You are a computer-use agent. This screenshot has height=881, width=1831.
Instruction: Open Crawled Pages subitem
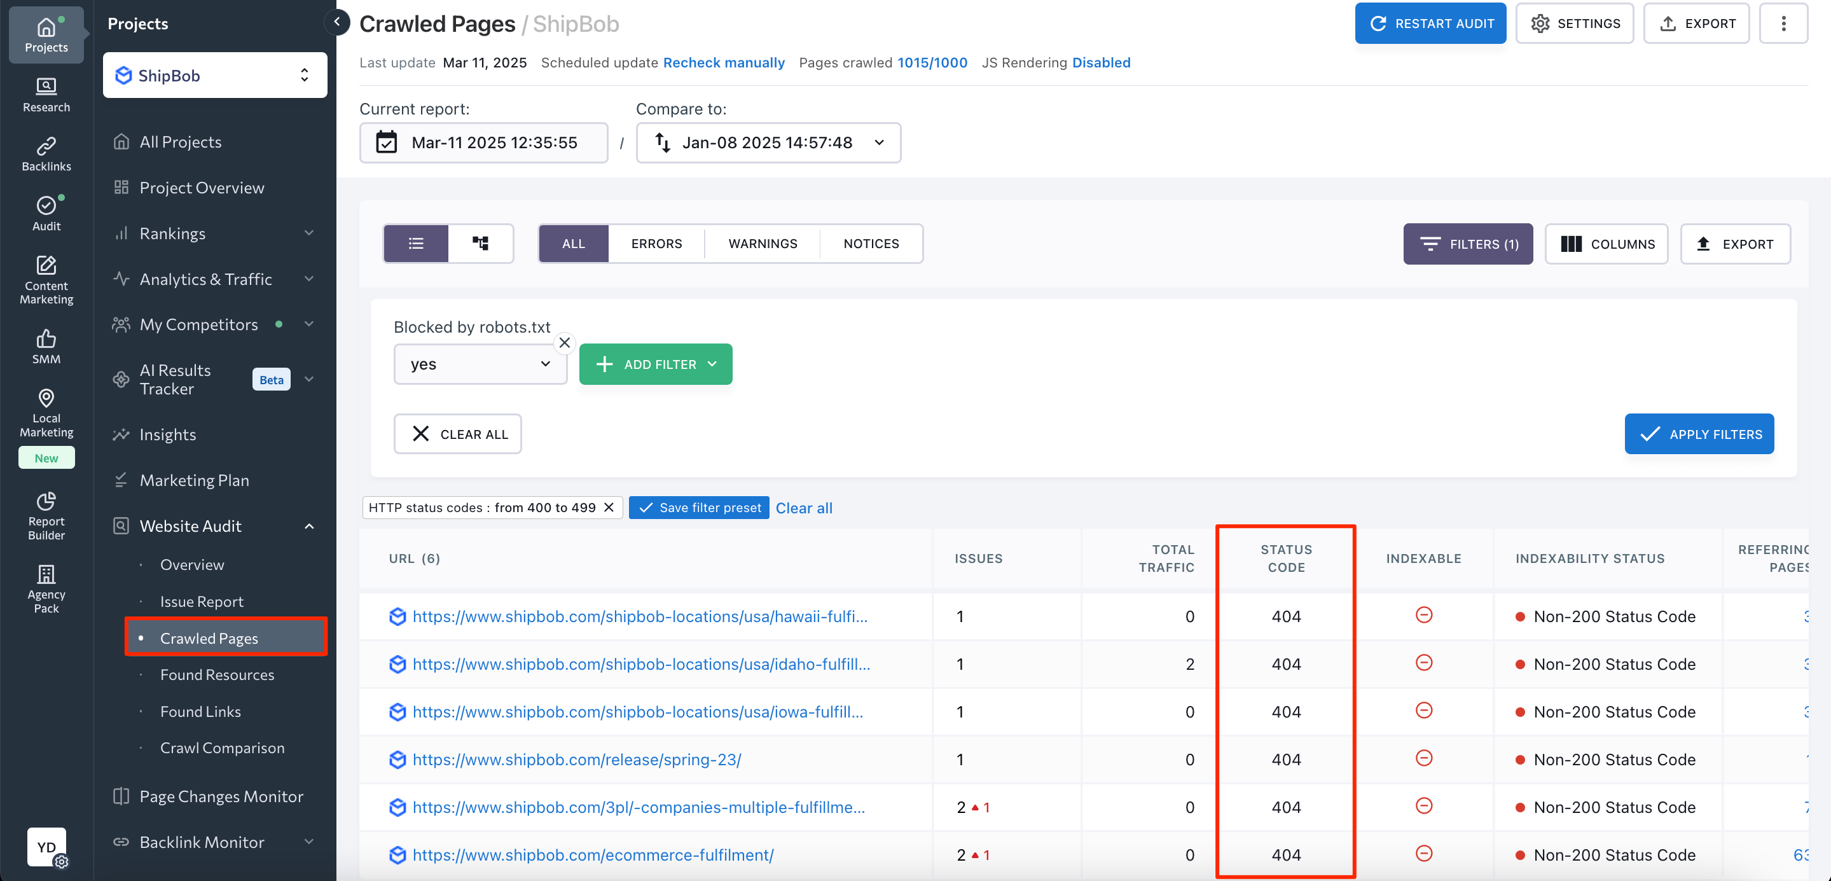click(225, 637)
